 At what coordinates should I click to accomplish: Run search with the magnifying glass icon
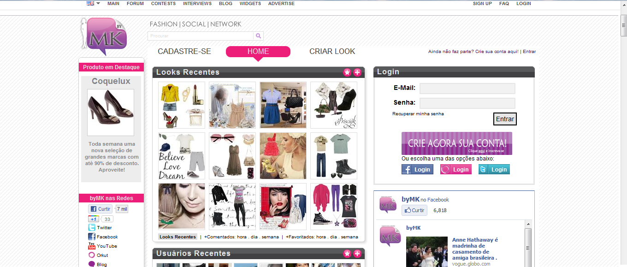pyautogui.click(x=258, y=36)
